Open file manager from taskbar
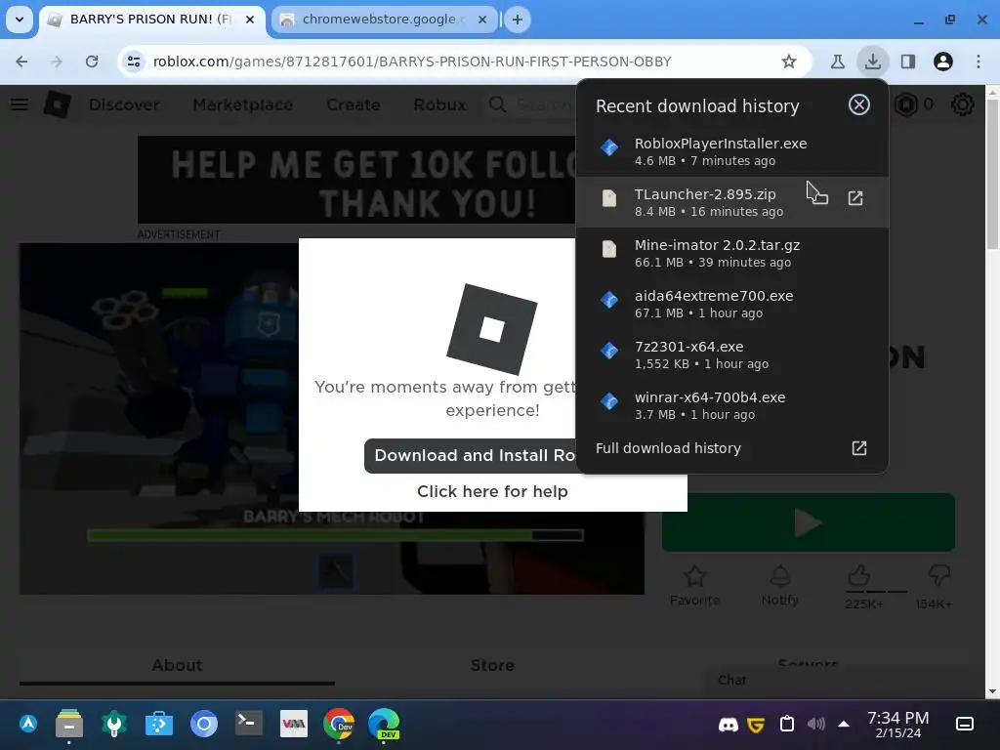Screen dimensions: 1000x750 click(69, 724)
